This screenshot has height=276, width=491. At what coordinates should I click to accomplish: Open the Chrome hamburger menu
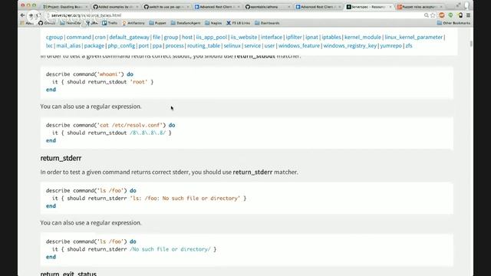(468, 15)
